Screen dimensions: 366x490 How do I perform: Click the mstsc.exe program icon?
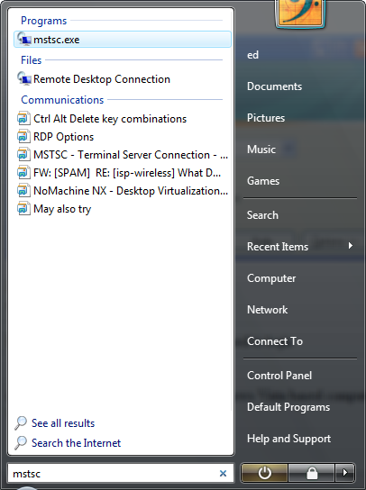(24, 39)
